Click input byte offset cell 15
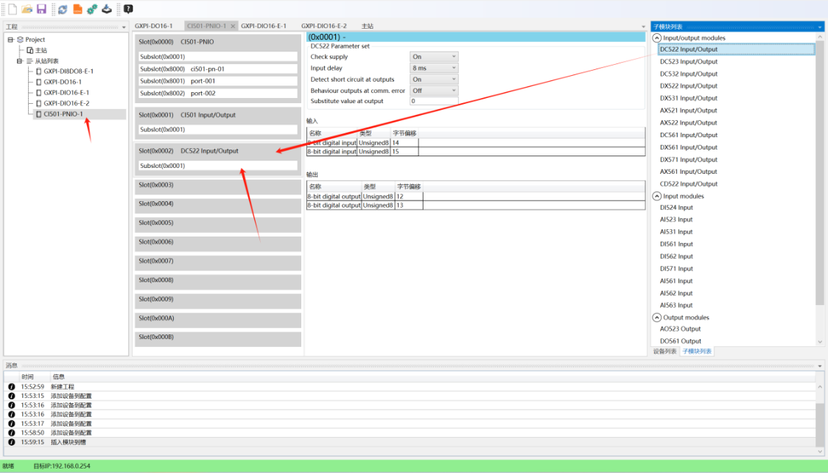Screen dimensions: 828x473 point(404,152)
